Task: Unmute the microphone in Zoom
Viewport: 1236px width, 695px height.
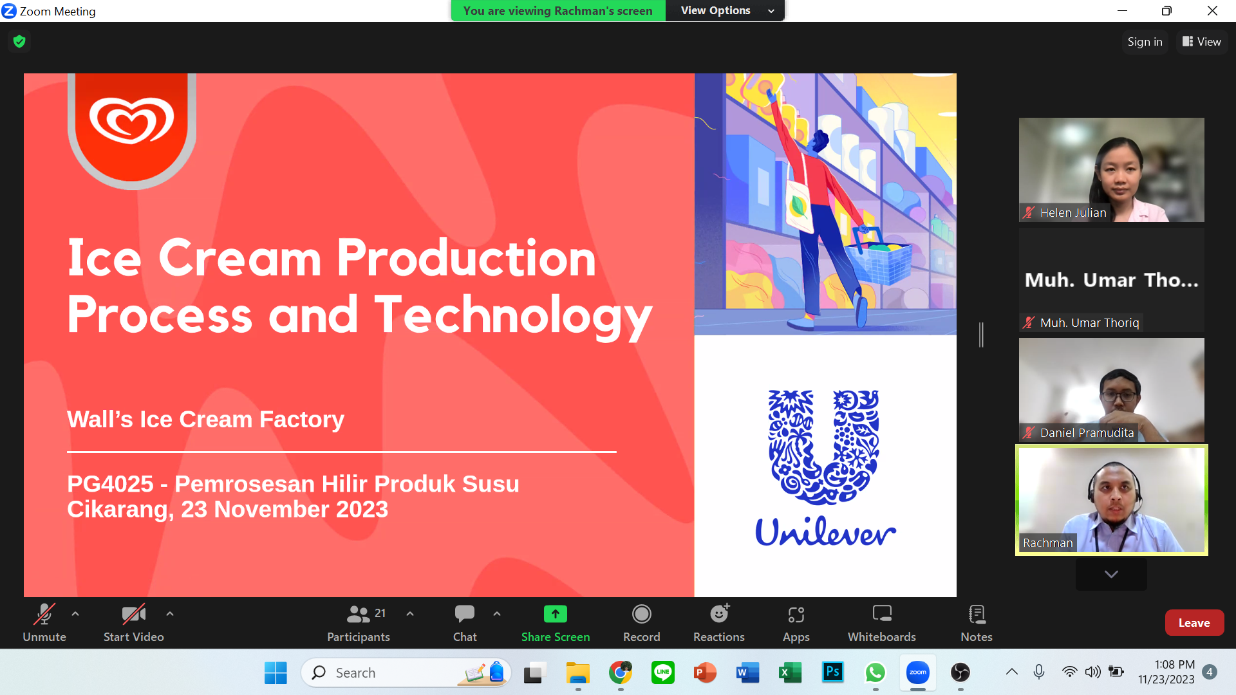Action: point(44,622)
